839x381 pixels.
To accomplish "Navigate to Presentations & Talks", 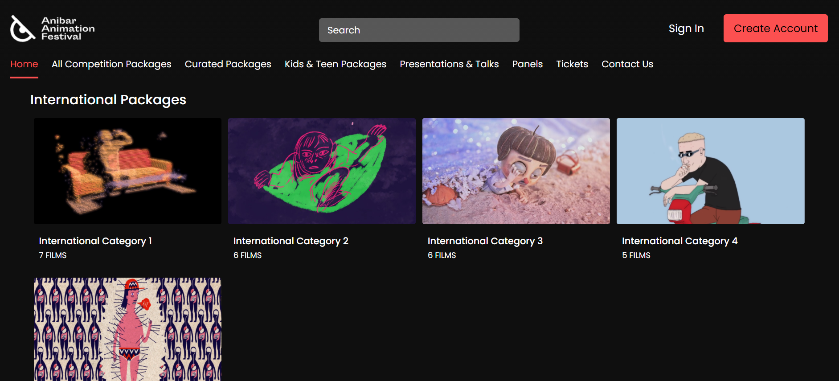I will [449, 64].
